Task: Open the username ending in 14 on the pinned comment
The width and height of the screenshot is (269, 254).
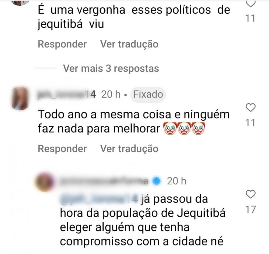Action: tap(66, 94)
